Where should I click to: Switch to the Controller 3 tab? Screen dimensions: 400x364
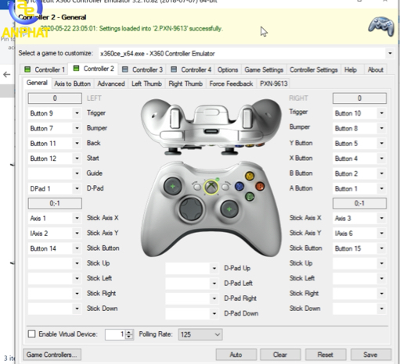pyautogui.click(x=142, y=70)
